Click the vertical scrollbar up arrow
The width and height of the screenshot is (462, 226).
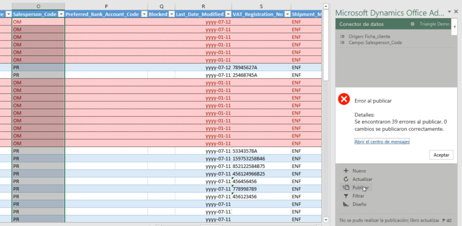tap(326, 13)
